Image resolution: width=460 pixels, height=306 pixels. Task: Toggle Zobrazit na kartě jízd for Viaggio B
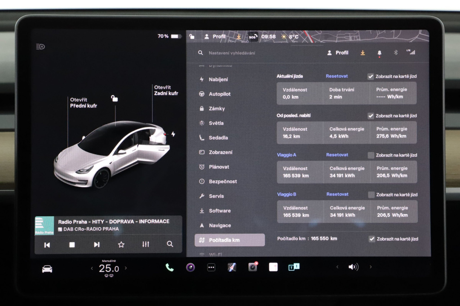[x=371, y=194]
